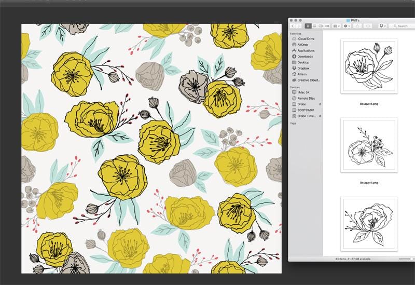Image resolution: width=415 pixels, height=285 pixels.
Task: Switch Finder to cover flow view
Action: (327, 26)
